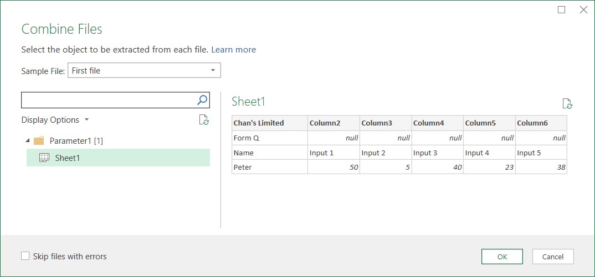Click the null cell under Column6
Image resolution: width=595 pixels, height=277 pixels.
pyautogui.click(x=541, y=138)
